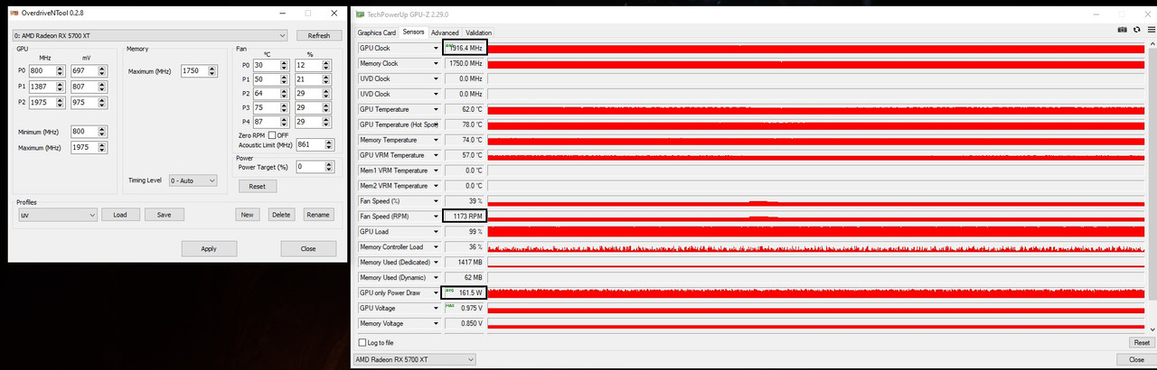Open the GPU only Power Draw dropdown
The image size is (1157, 370).
[437, 292]
